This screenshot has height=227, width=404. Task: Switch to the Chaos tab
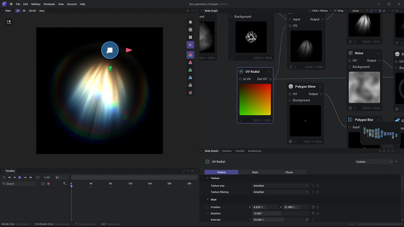pyautogui.click(x=289, y=172)
